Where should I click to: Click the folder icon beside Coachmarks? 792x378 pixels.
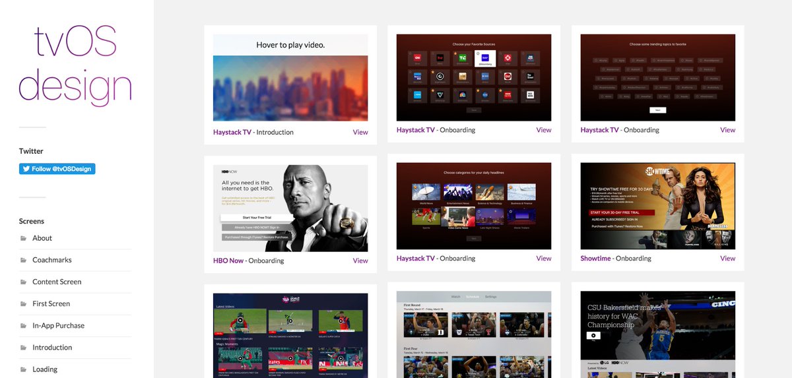pyautogui.click(x=24, y=260)
